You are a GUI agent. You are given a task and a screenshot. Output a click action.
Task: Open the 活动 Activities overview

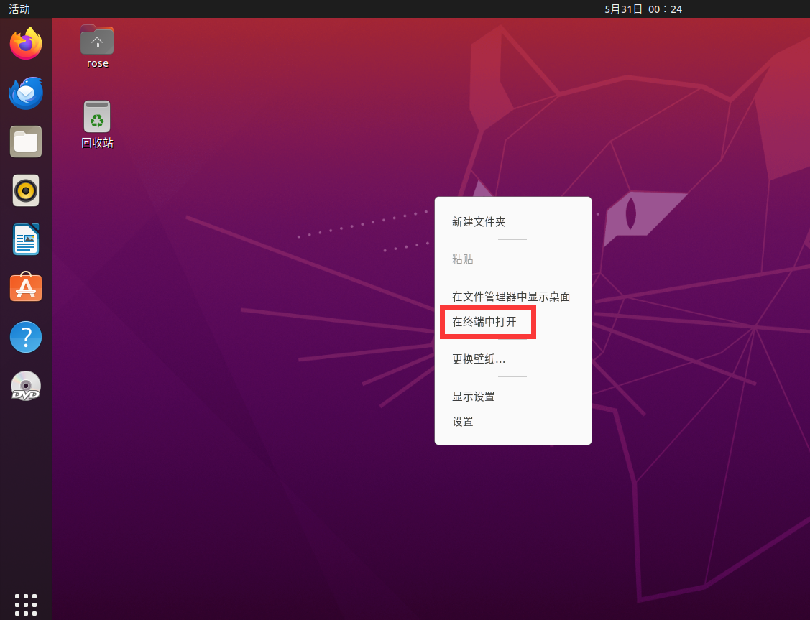[18, 9]
